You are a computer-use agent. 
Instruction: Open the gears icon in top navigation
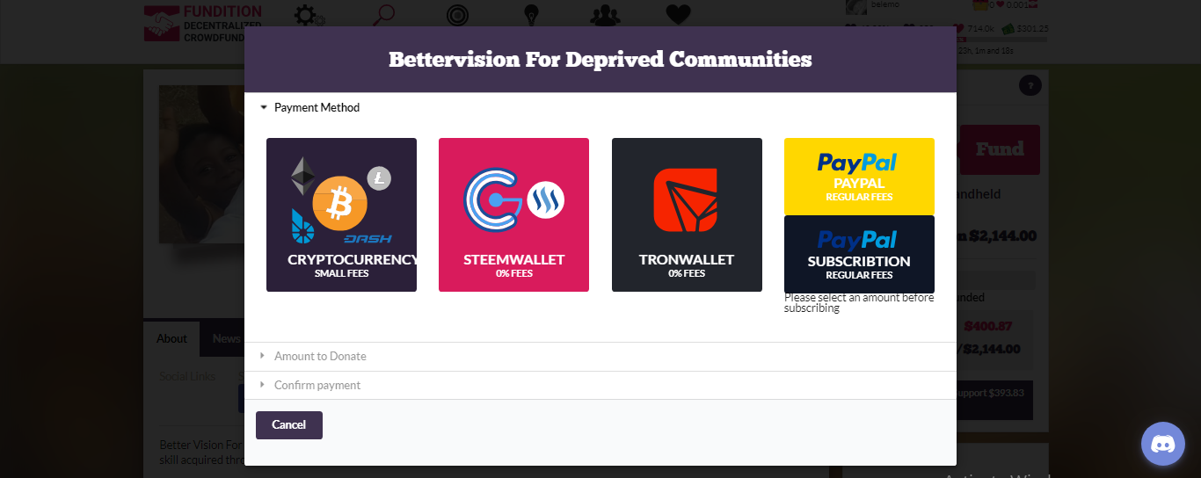point(309,15)
